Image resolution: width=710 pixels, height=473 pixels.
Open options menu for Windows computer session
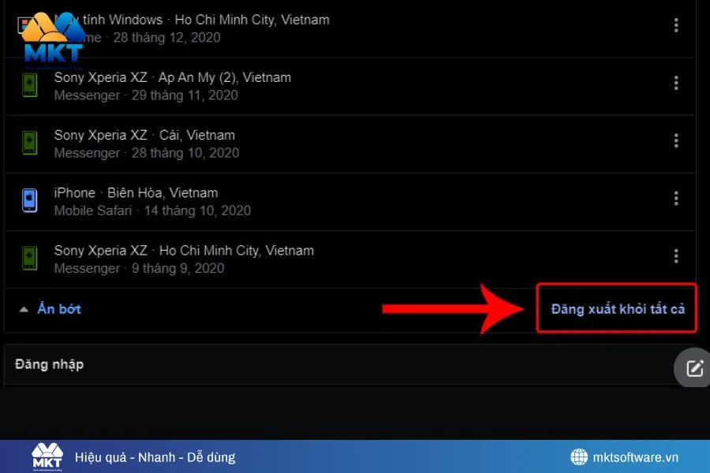pos(676,25)
